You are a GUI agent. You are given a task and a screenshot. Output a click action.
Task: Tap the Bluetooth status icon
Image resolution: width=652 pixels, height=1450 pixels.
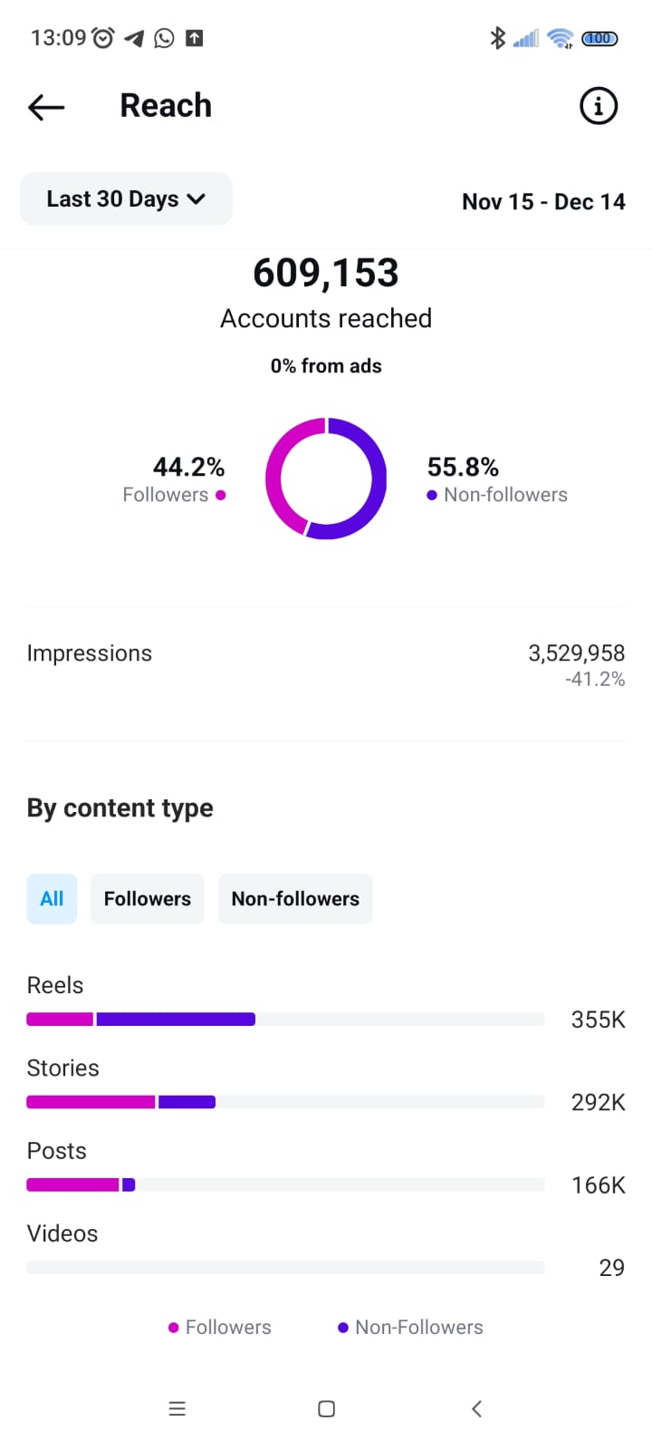tap(497, 38)
